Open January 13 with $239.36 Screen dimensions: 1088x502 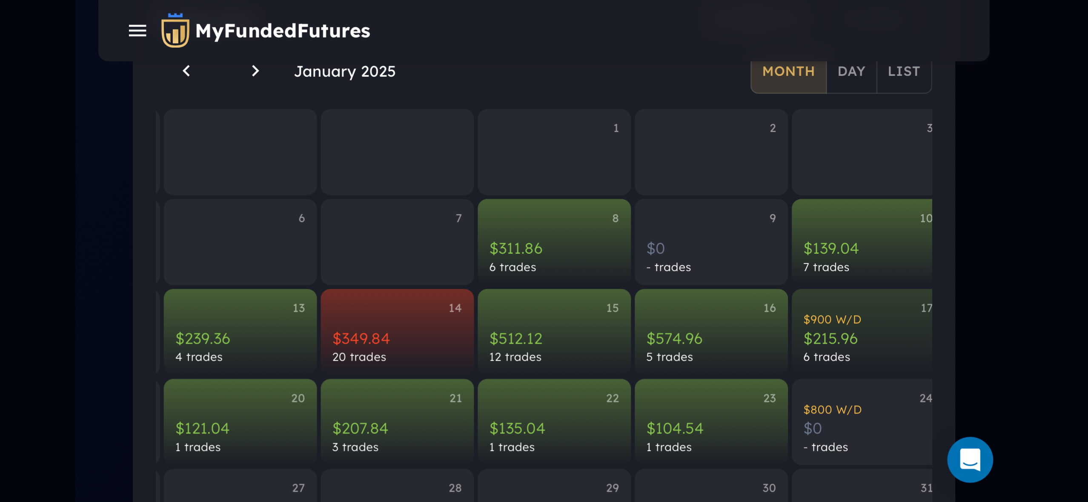click(x=240, y=332)
